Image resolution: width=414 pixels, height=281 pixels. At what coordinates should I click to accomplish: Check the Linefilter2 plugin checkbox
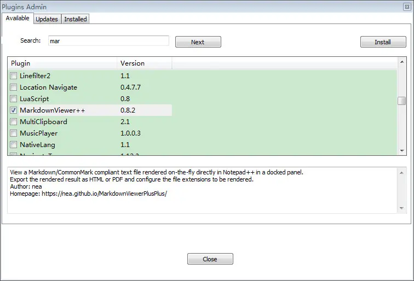14,76
